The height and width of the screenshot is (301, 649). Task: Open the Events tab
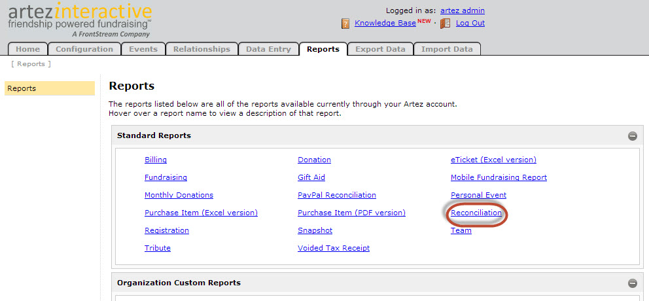[x=143, y=49]
